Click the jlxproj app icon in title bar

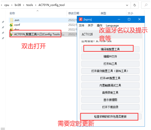[x=81, y=19]
